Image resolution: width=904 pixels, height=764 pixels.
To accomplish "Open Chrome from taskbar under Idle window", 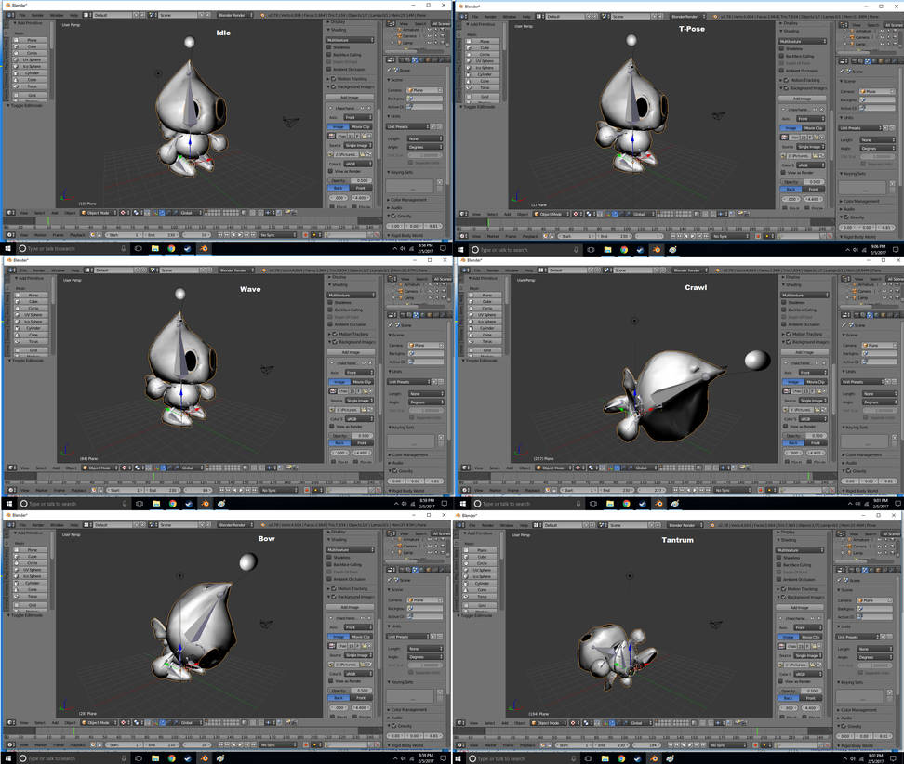I will 171,248.
